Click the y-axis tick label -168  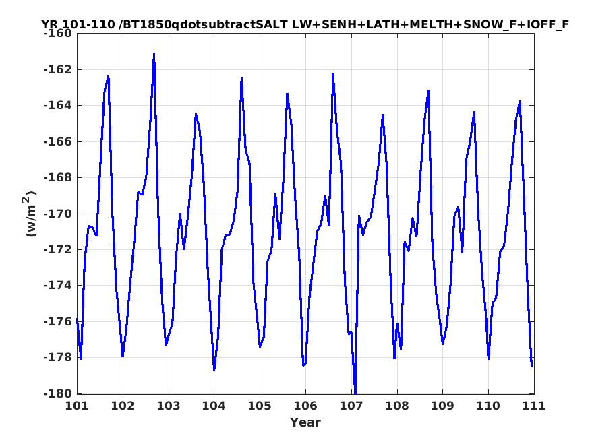pyautogui.click(x=57, y=177)
